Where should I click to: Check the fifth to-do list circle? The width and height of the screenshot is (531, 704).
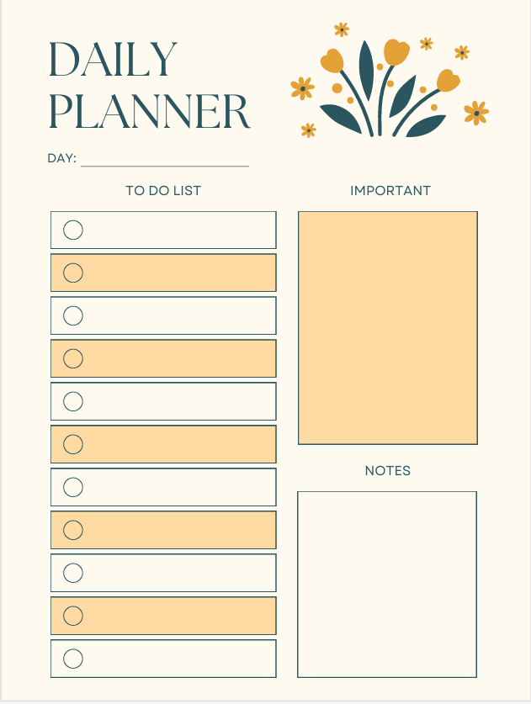pos(73,401)
